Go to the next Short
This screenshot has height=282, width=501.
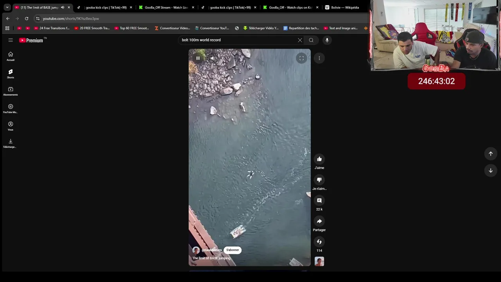click(490, 170)
